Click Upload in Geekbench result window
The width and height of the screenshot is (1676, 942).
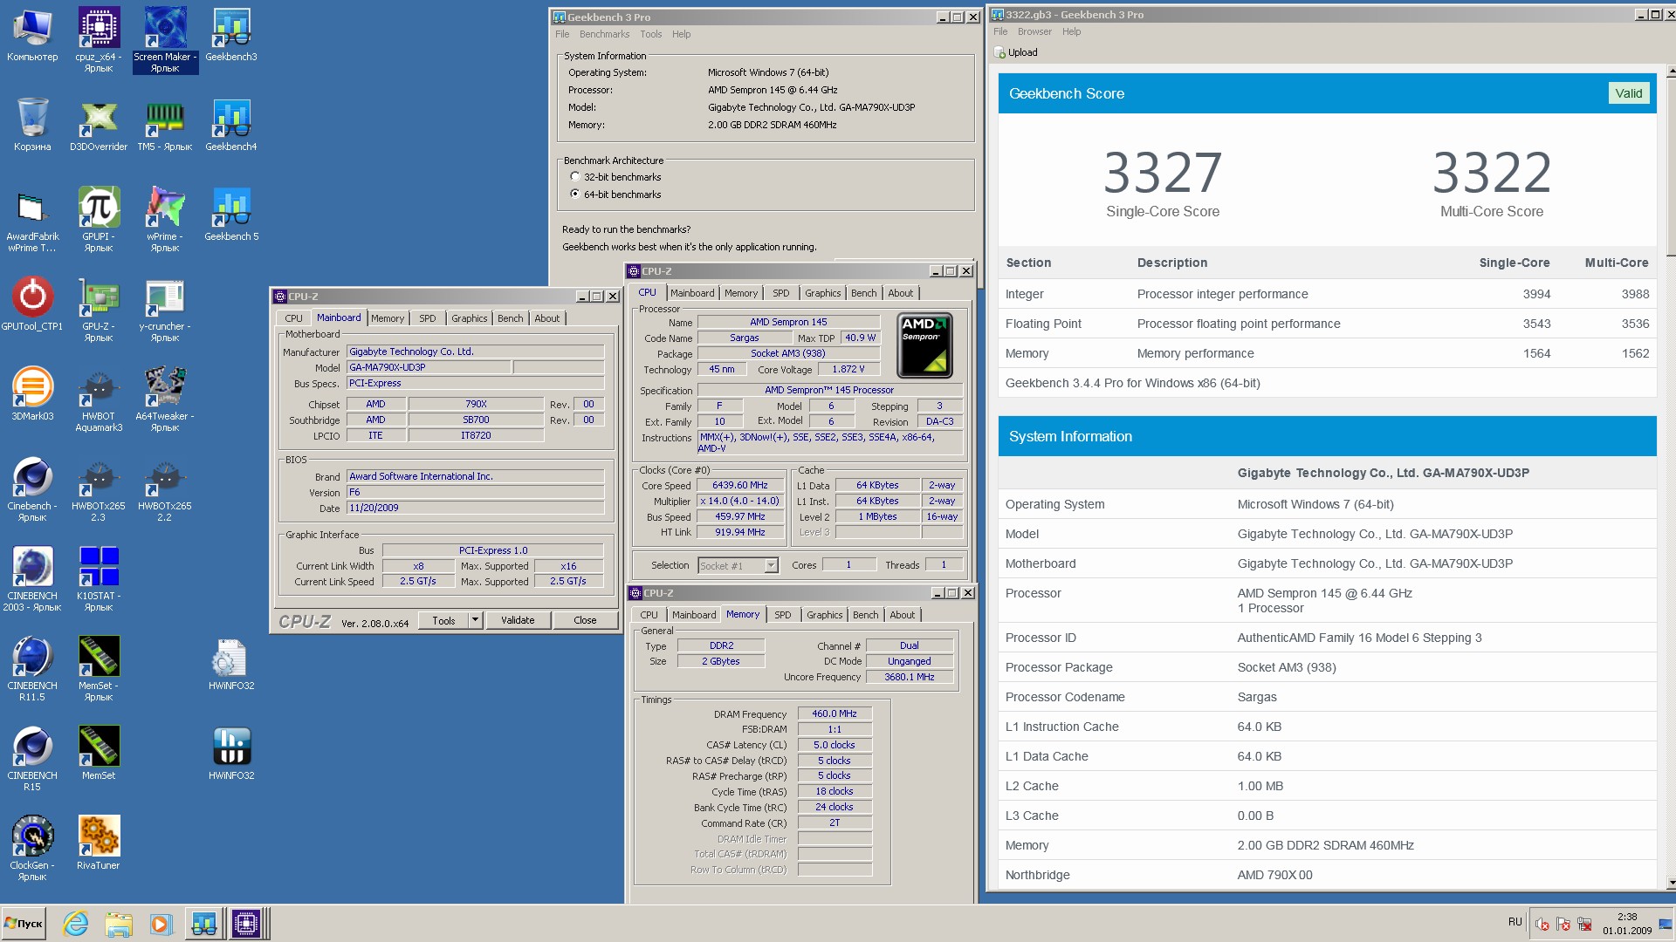[x=1016, y=52]
